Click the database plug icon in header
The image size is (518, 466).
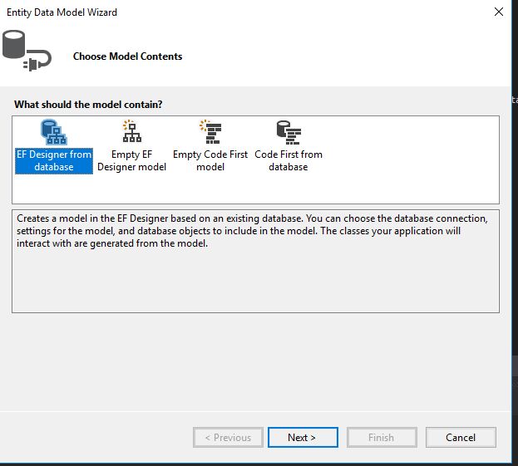(x=27, y=51)
